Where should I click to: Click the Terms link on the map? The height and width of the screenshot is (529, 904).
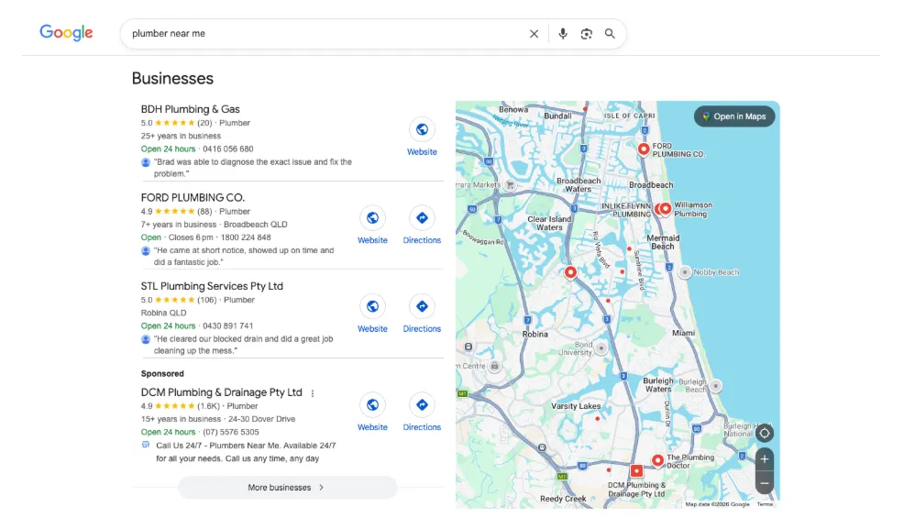pyautogui.click(x=765, y=504)
